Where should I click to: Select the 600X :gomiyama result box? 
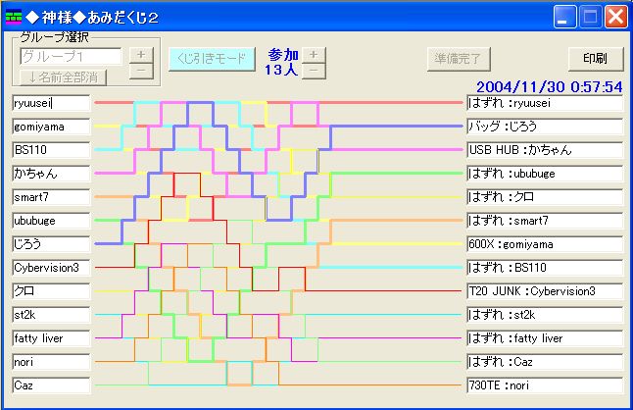tap(545, 244)
